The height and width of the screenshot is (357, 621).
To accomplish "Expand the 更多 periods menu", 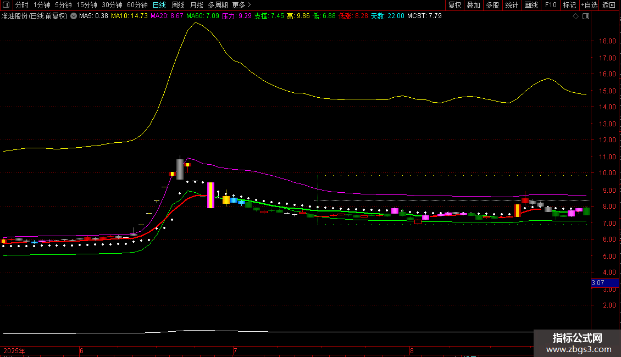I will [x=242, y=5].
